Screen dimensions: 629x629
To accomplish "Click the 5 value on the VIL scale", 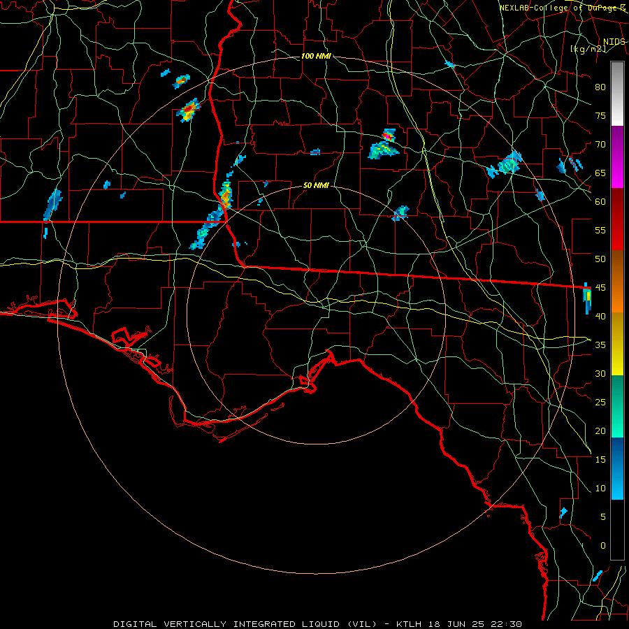I will coord(603,516).
